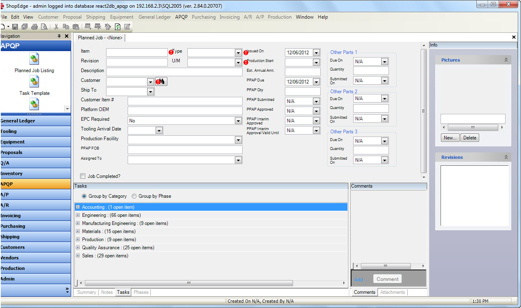The width and height of the screenshot is (521, 308).
Task: Click the Add Row toolbar icon
Action: [x=88, y=27]
